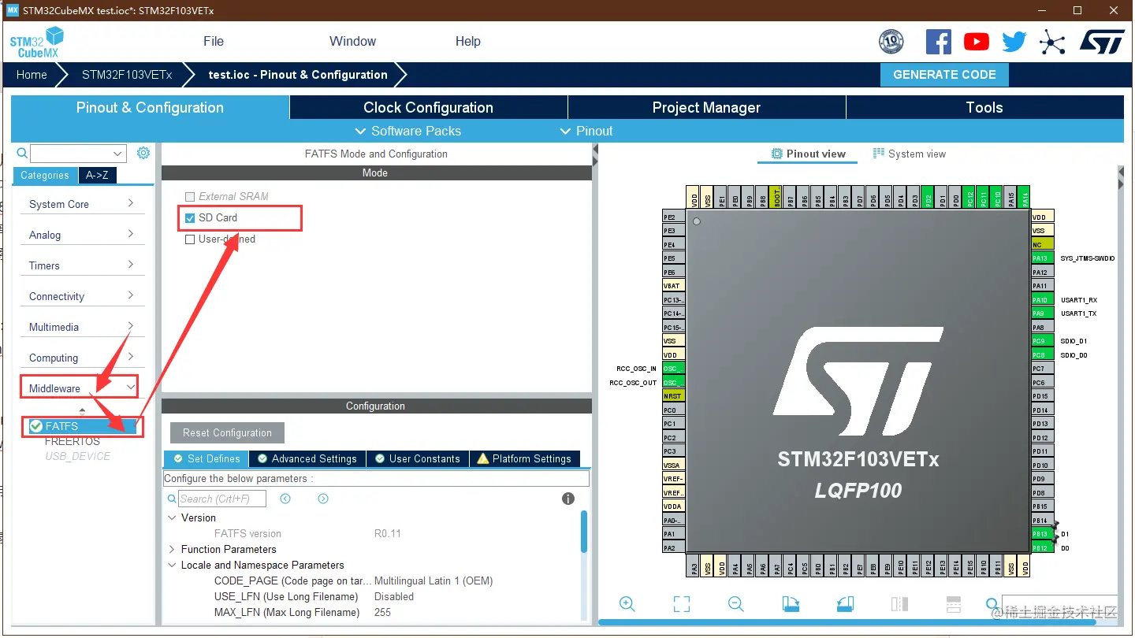Click the STM32CubeMX logo

[36, 42]
